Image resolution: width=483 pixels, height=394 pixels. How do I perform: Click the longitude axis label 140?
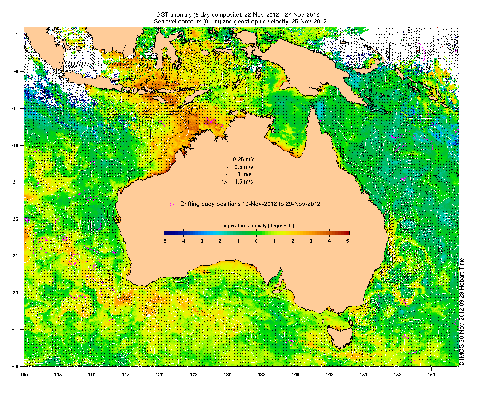[296, 375]
